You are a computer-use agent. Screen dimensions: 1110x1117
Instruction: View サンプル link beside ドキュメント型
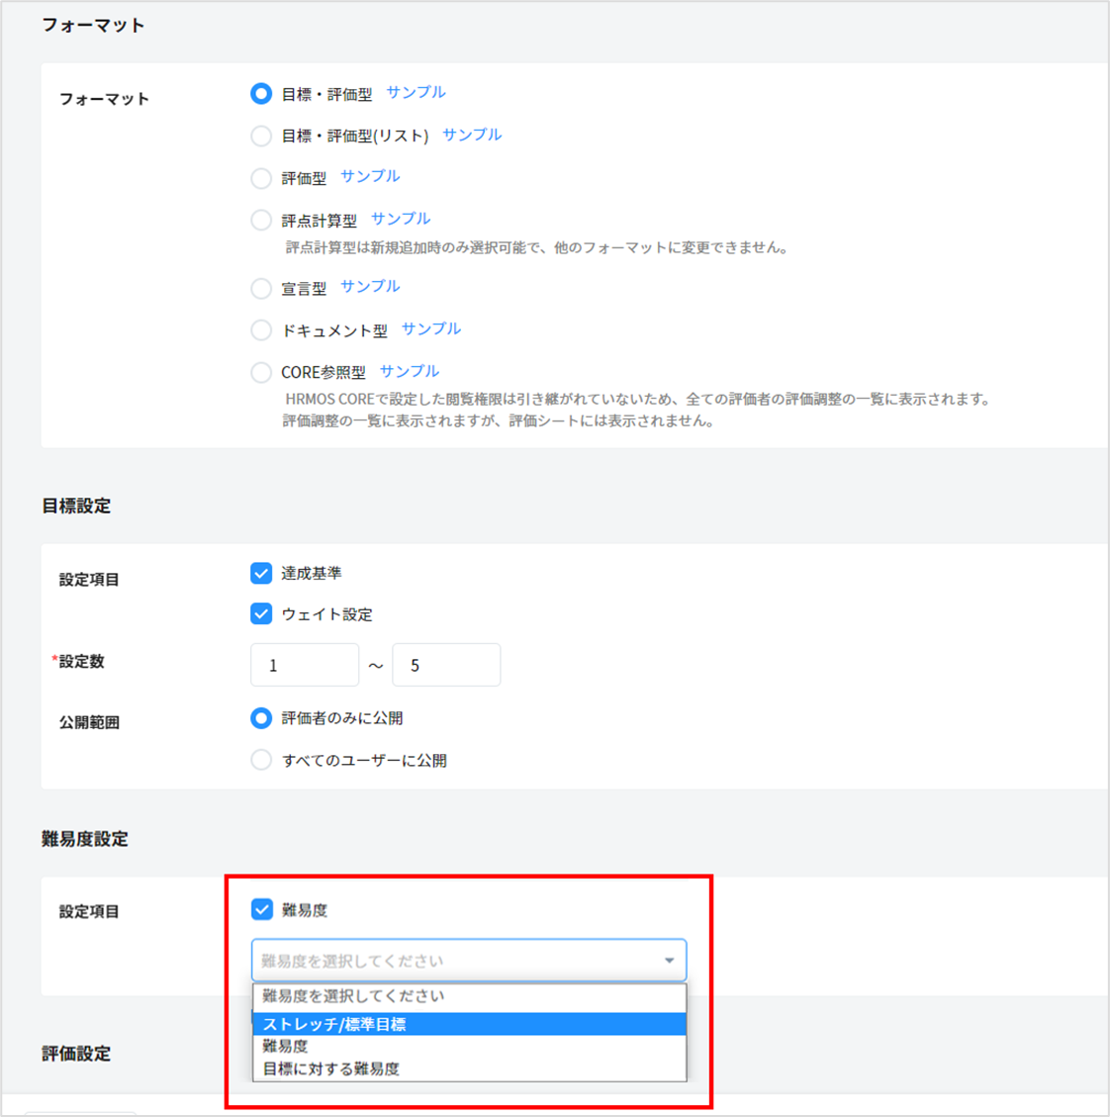[x=431, y=328]
